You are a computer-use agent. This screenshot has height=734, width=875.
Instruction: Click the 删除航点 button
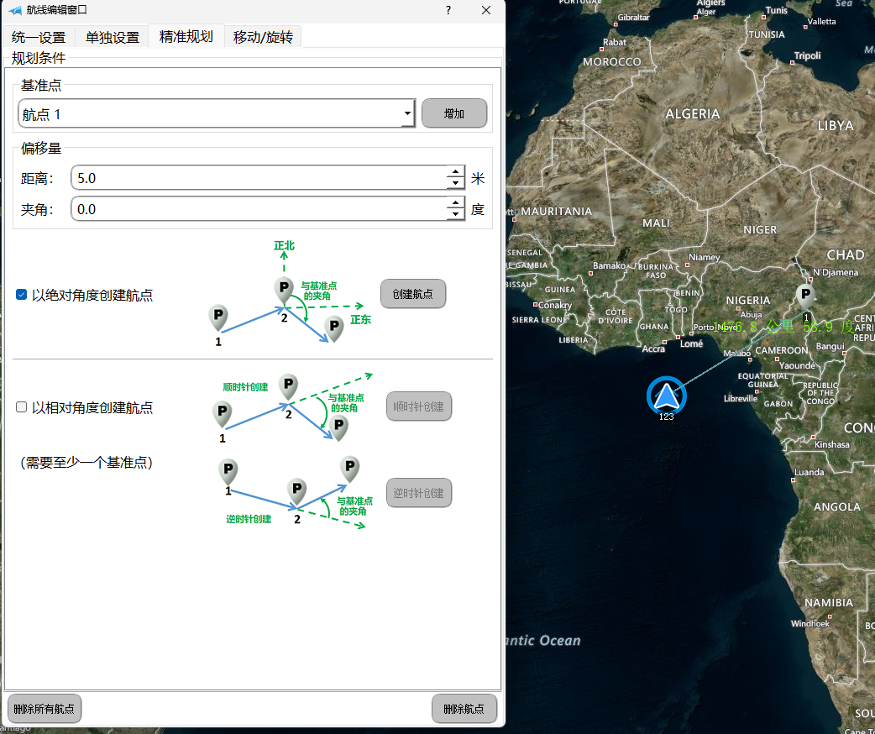click(464, 709)
